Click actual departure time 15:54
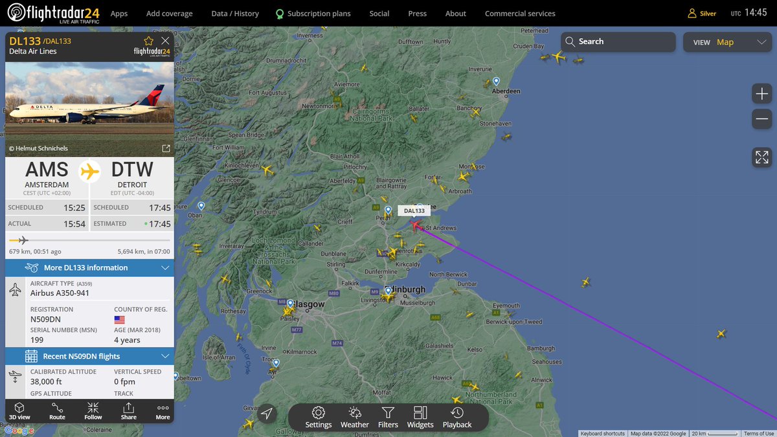The image size is (777, 437). click(x=74, y=224)
